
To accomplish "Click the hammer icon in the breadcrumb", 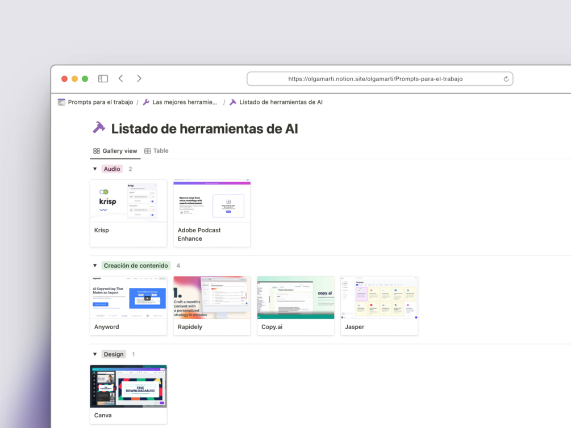I will tap(233, 102).
